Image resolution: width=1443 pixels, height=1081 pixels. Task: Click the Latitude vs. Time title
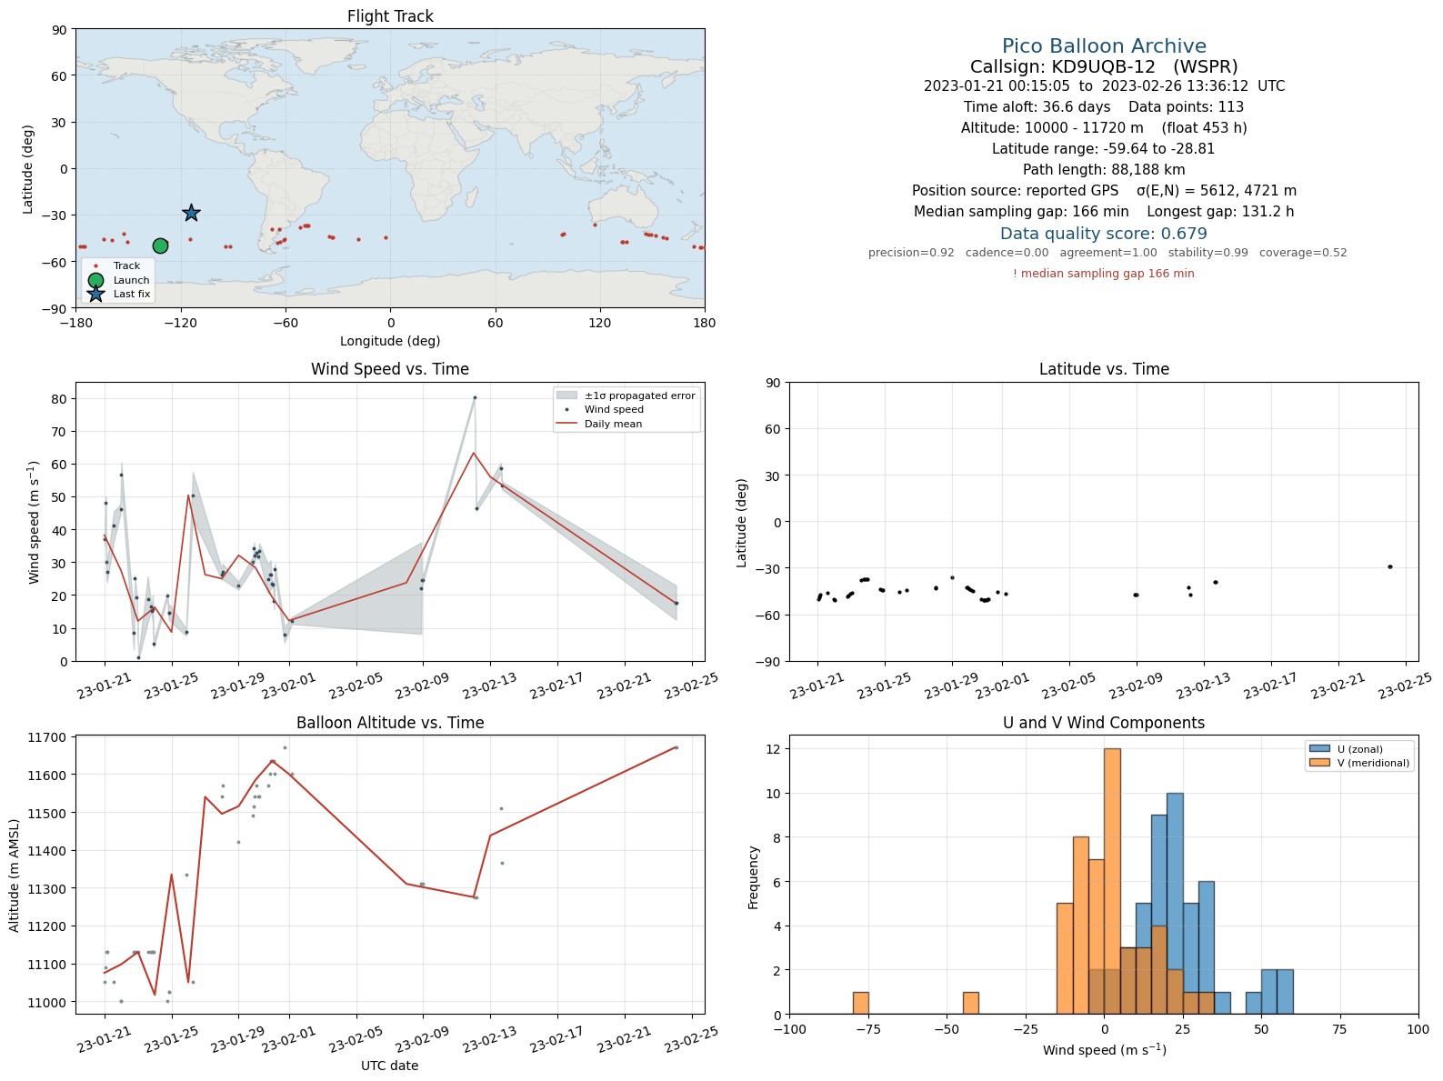click(1104, 369)
